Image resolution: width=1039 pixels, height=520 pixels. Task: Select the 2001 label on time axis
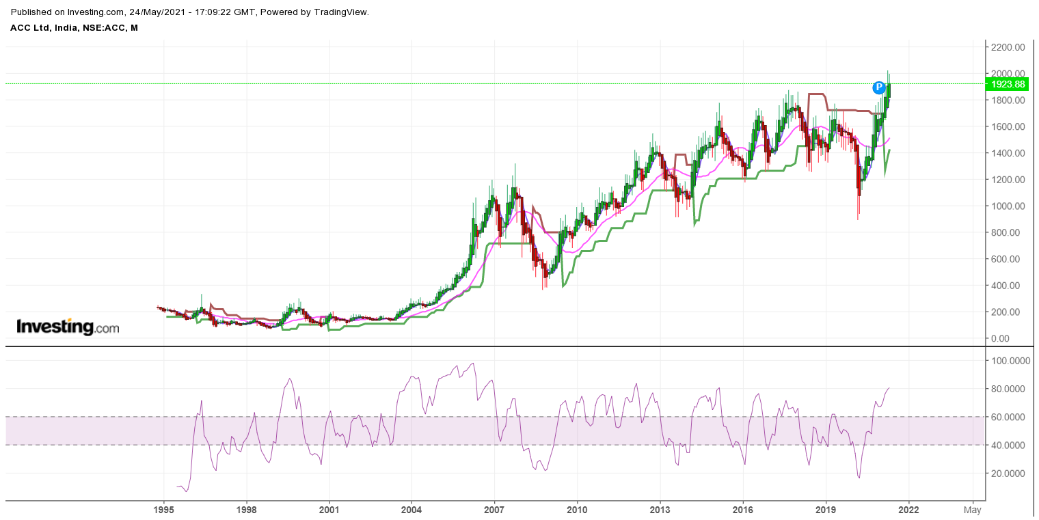click(329, 510)
